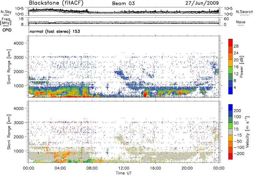
Task: Click the Blackstone (fitACF) title text
Action: [56, 3]
